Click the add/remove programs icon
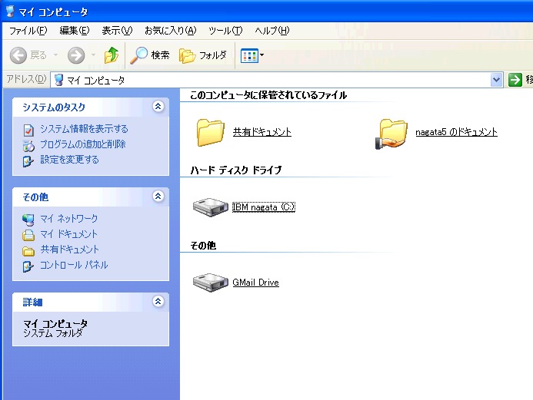Screen dimensions: 533x400 click(x=28, y=146)
